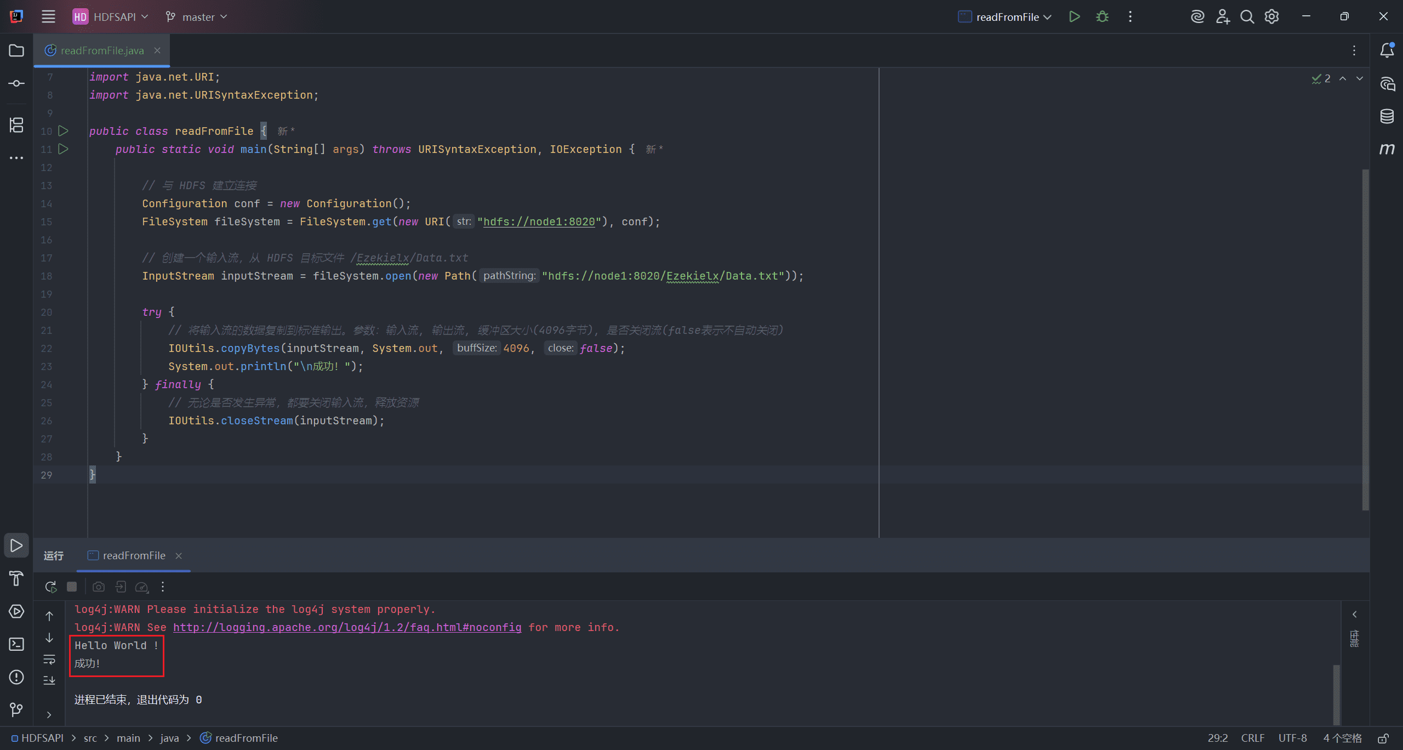Screen dimensions: 1403x750
Task: Run the readFromFile configuration
Action: 1074,16
